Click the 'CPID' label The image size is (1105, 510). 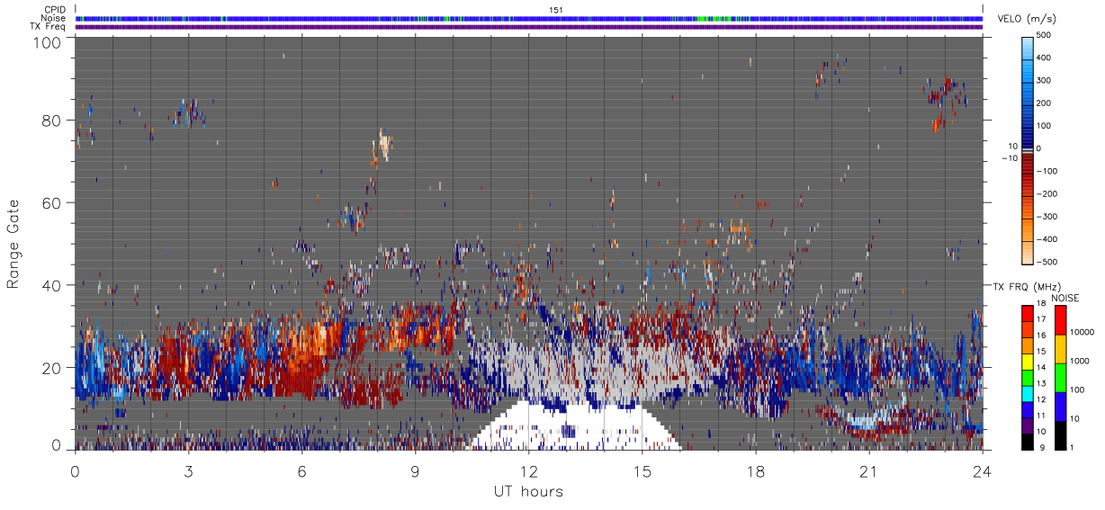click(54, 10)
